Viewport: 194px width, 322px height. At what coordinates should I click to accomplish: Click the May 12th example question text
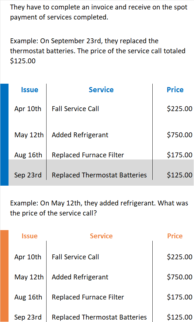(99, 208)
